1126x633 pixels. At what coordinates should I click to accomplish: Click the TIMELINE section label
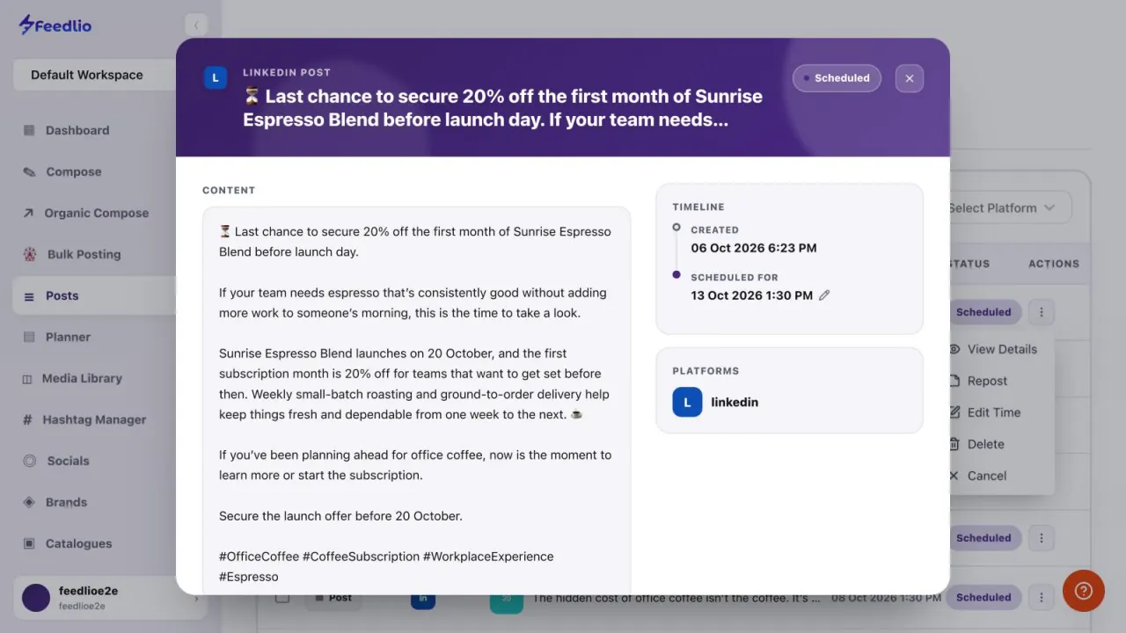click(698, 207)
